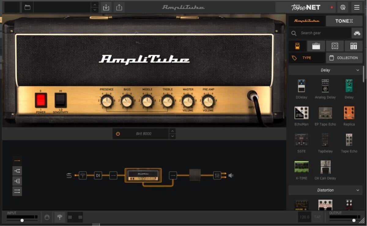Open the COLLECTION filter tab
Image resolution: width=367 pixels, height=226 pixels.
pyautogui.click(x=344, y=58)
